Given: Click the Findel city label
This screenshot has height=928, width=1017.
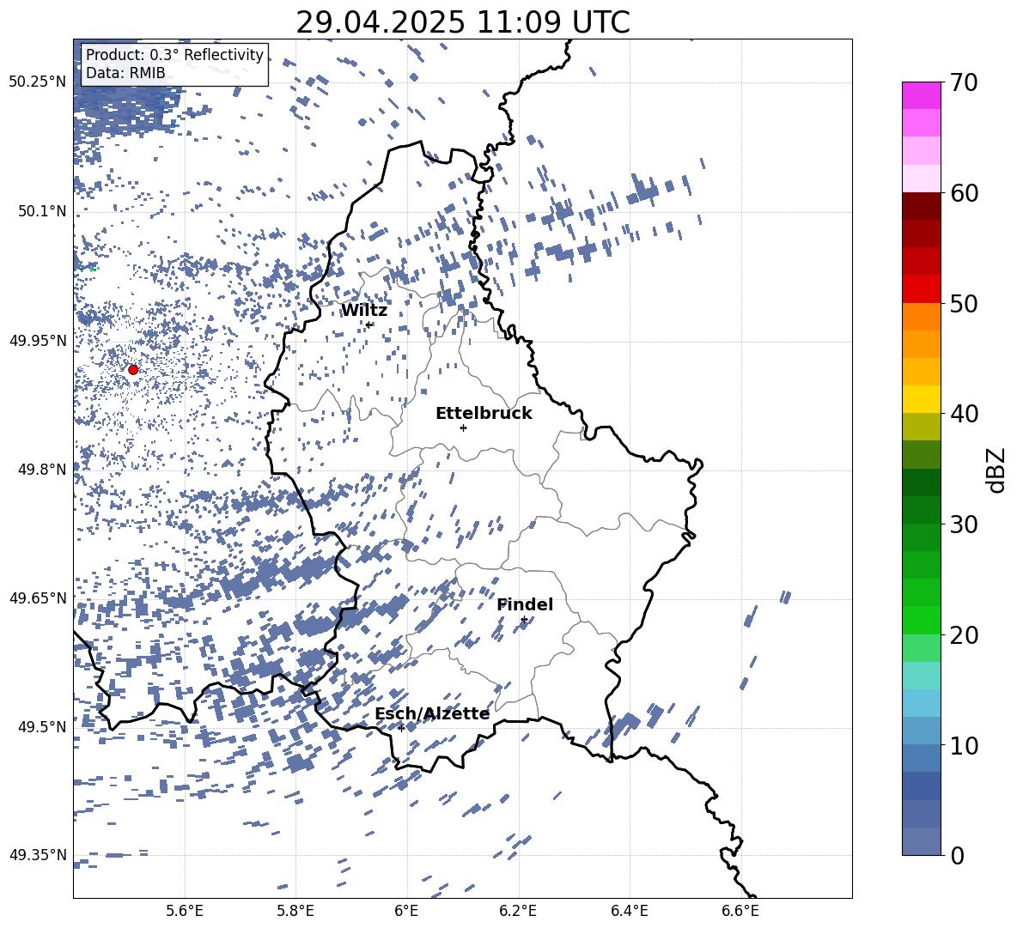Looking at the screenshot, I should [525, 604].
